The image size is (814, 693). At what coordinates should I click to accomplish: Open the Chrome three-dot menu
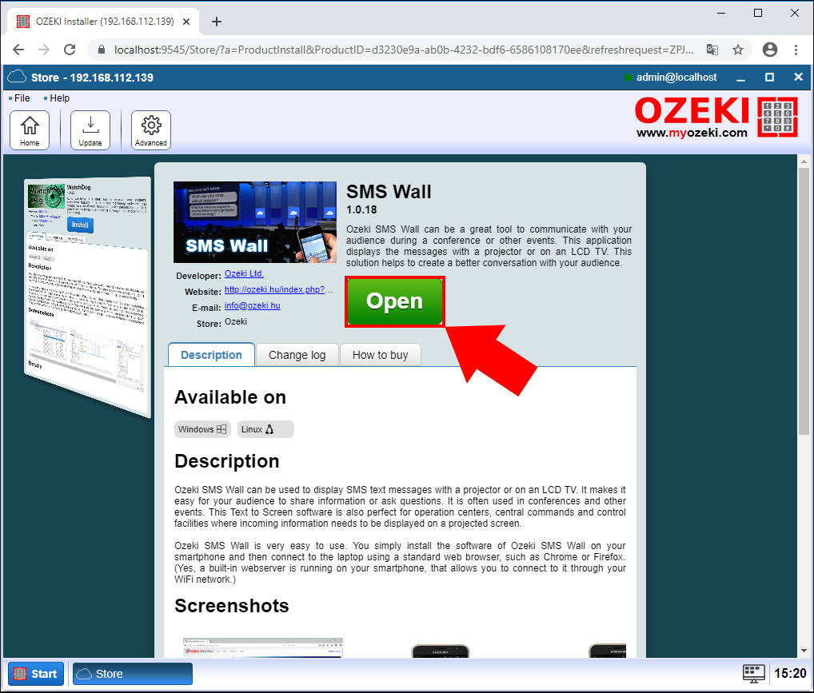pos(796,50)
